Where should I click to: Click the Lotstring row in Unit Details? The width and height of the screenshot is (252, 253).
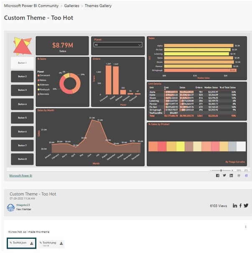click(x=193, y=101)
